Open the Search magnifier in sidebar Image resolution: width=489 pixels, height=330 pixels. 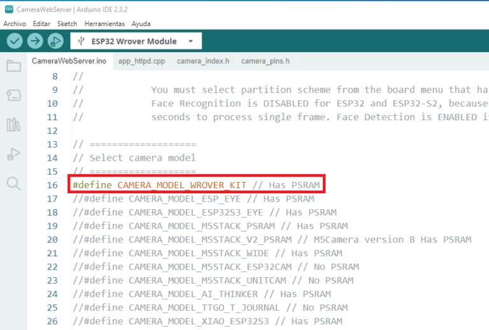click(13, 184)
